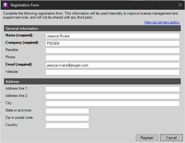185x143 pixels.
Task: Click the Address section header
Action: (92, 81)
